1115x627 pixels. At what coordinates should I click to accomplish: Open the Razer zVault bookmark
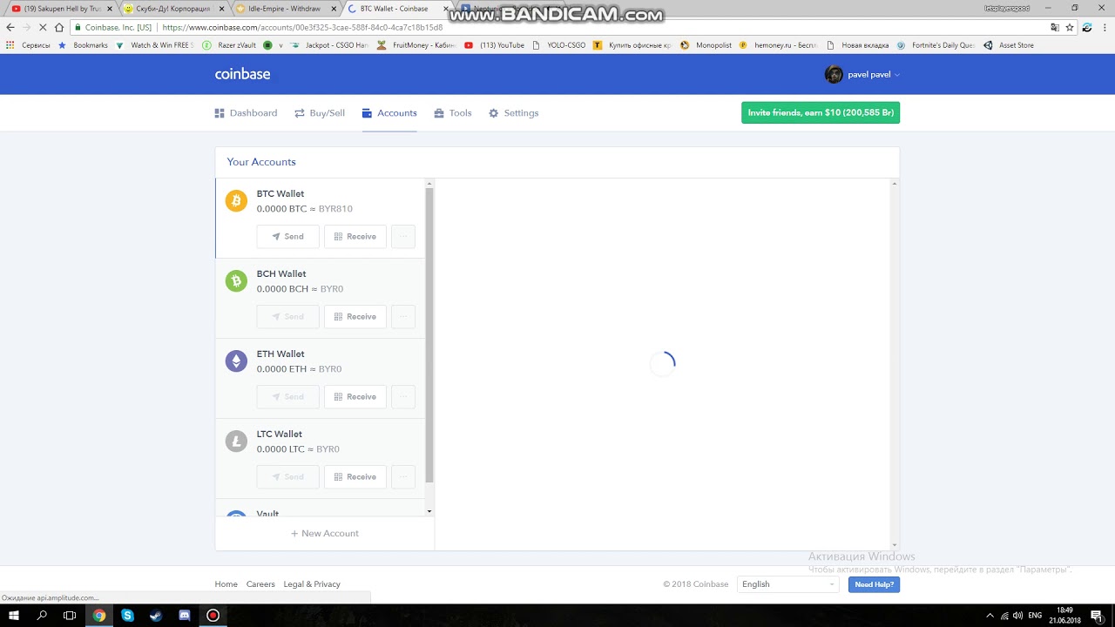click(x=231, y=45)
